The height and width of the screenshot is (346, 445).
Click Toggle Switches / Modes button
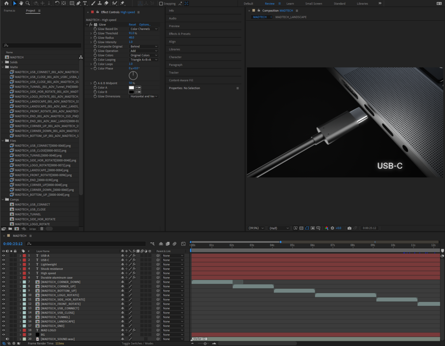[x=137, y=343]
